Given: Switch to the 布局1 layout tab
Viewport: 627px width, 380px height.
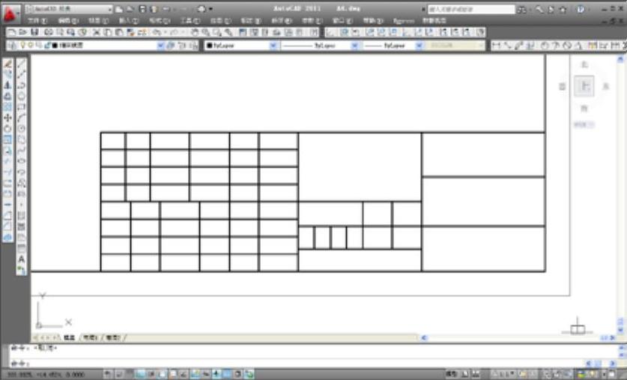Looking at the screenshot, I should [x=91, y=338].
